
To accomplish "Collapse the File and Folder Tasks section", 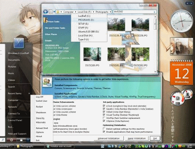I will point(55,28).
